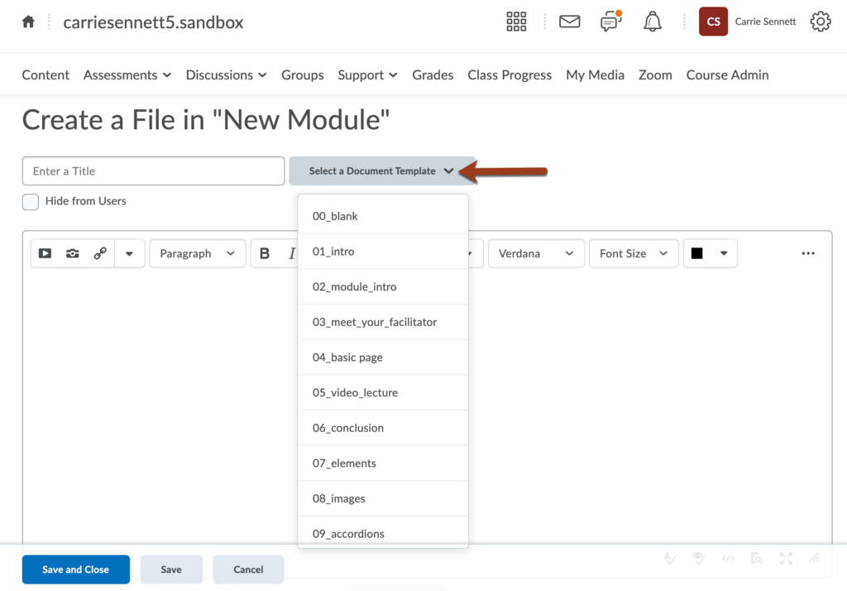
Task: Insert Stuff media icon in editor
Action: (x=45, y=253)
